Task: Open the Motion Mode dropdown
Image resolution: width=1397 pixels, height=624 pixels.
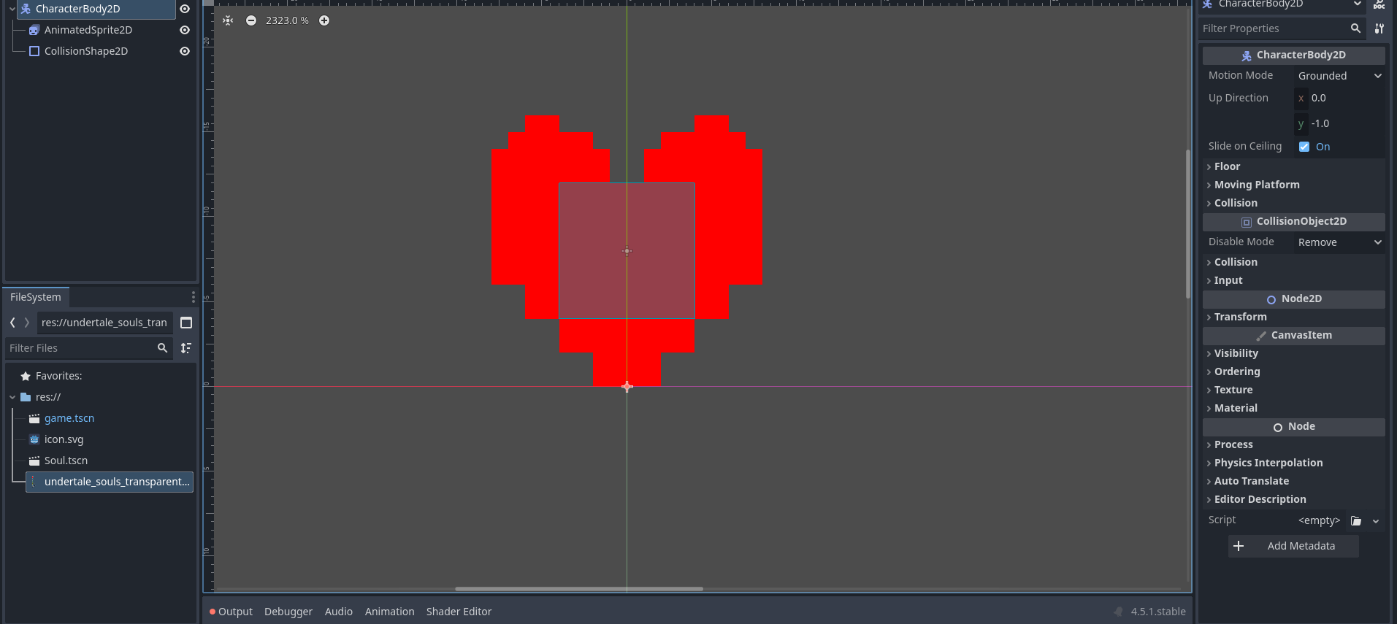Action: [x=1339, y=76]
